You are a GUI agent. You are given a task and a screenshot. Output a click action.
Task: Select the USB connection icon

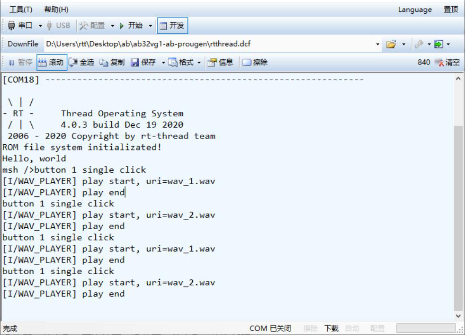coord(49,26)
